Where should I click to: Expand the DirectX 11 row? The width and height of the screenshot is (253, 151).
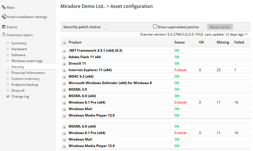[x=64, y=64]
